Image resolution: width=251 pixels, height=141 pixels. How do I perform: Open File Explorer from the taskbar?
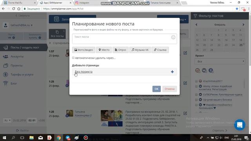click(31, 137)
